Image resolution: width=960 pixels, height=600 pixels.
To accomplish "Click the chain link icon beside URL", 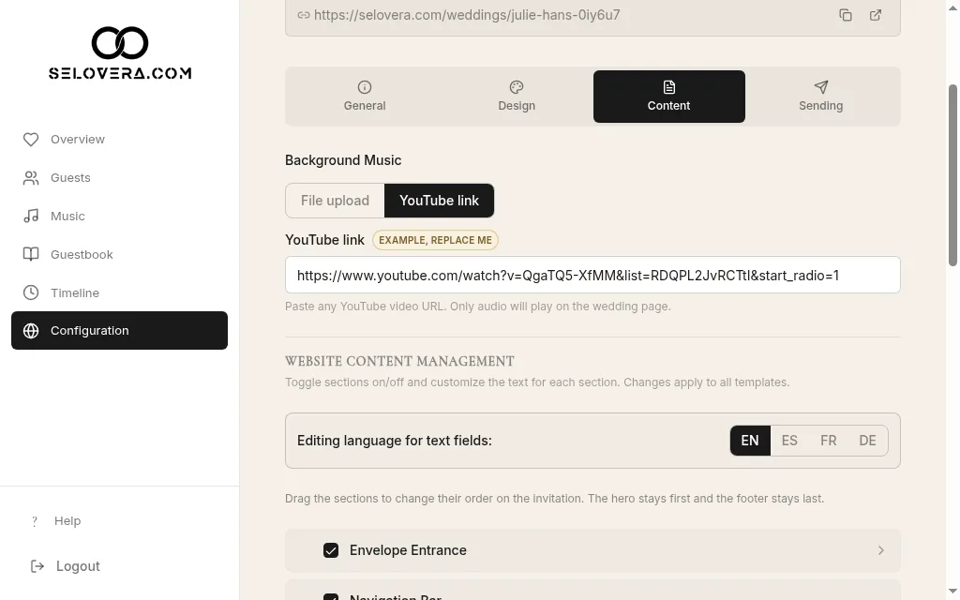I will coord(303,15).
